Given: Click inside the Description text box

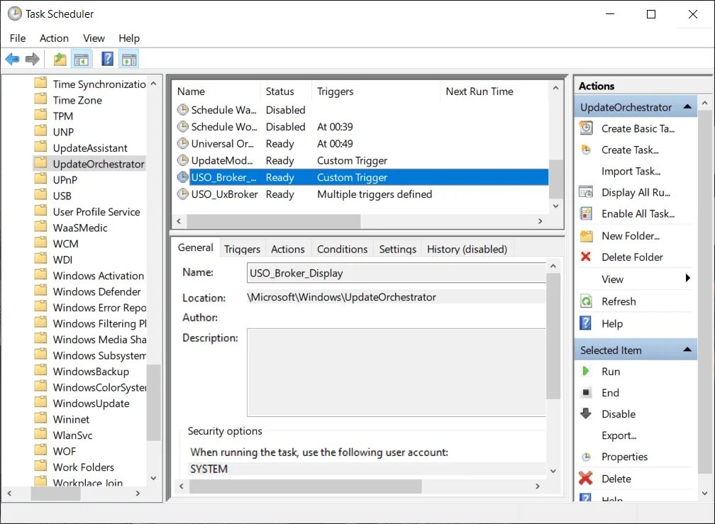Looking at the screenshot, I should coord(397,372).
